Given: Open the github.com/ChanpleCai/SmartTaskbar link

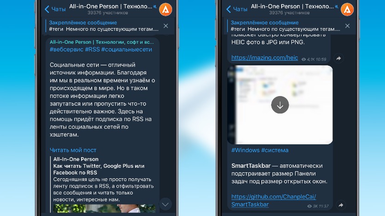Looking at the screenshot, I should click(x=273, y=200).
